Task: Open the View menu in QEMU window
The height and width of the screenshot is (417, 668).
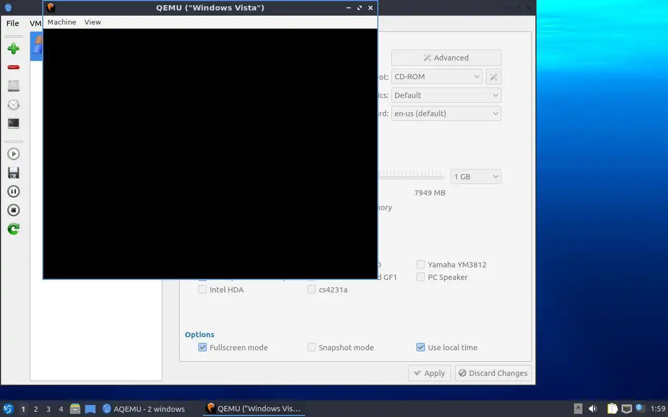Action: [92, 22]
